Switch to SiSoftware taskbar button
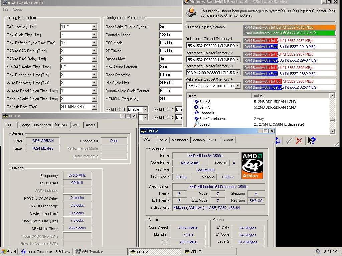Viewport: 342px width, 256px height. [46, 252]
